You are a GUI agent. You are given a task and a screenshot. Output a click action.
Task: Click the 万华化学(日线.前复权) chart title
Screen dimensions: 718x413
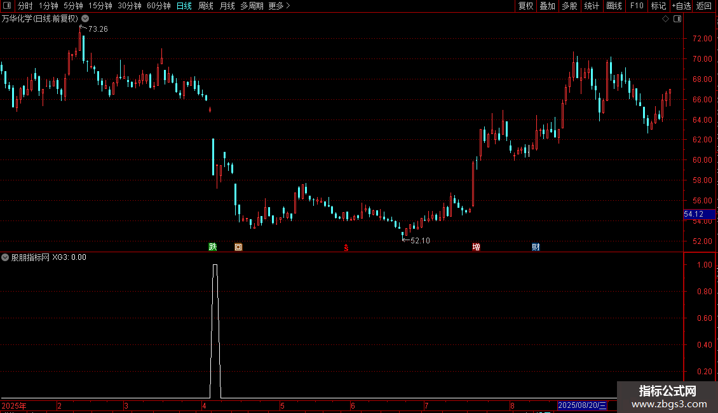tap(40, 18)
